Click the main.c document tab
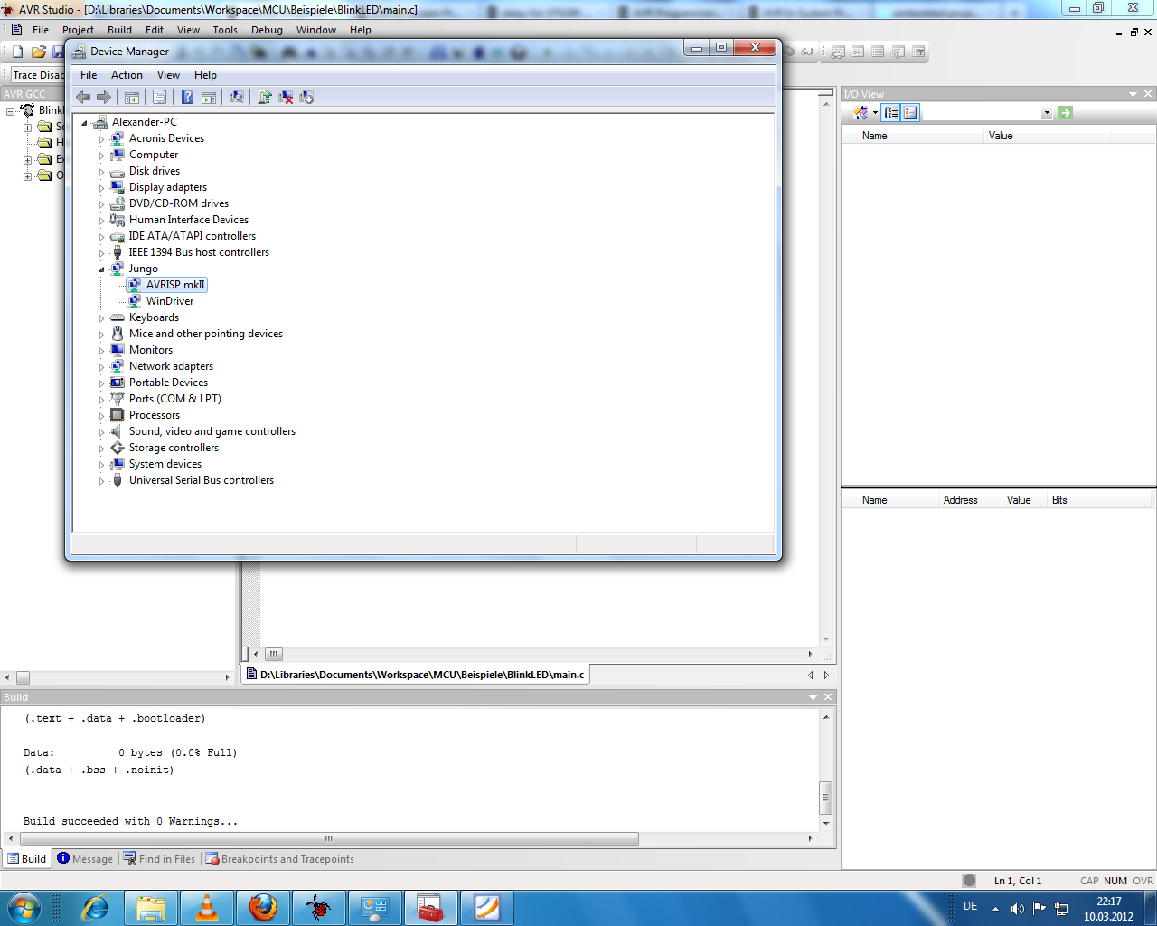 pos(416,675)
